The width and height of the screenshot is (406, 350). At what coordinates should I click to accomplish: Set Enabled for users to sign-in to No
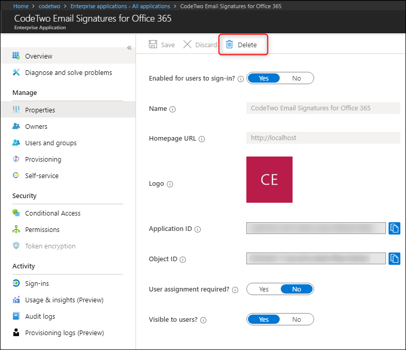[297, 78]
